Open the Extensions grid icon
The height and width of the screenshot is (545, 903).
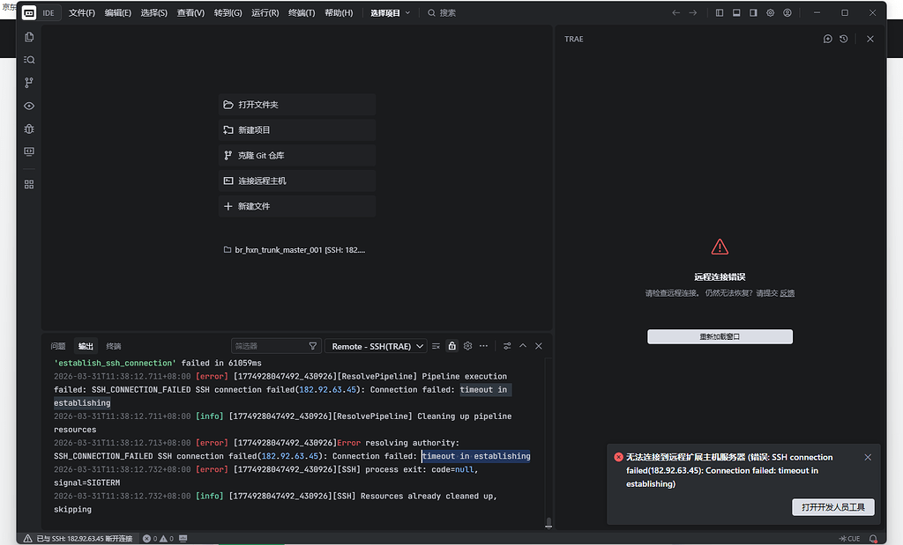pos(29,185)
